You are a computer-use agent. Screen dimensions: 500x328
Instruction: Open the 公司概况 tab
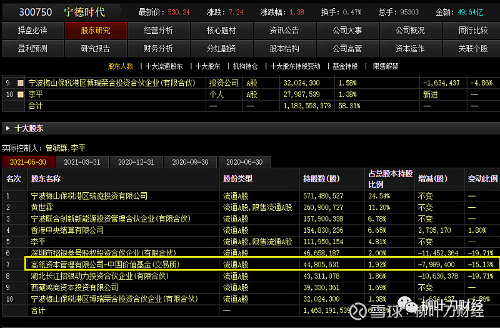(410, 30)
